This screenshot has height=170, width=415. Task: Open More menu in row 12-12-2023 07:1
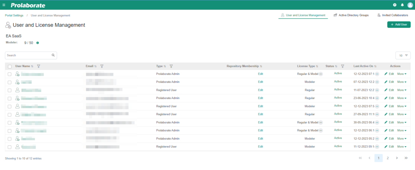[402, 74]
